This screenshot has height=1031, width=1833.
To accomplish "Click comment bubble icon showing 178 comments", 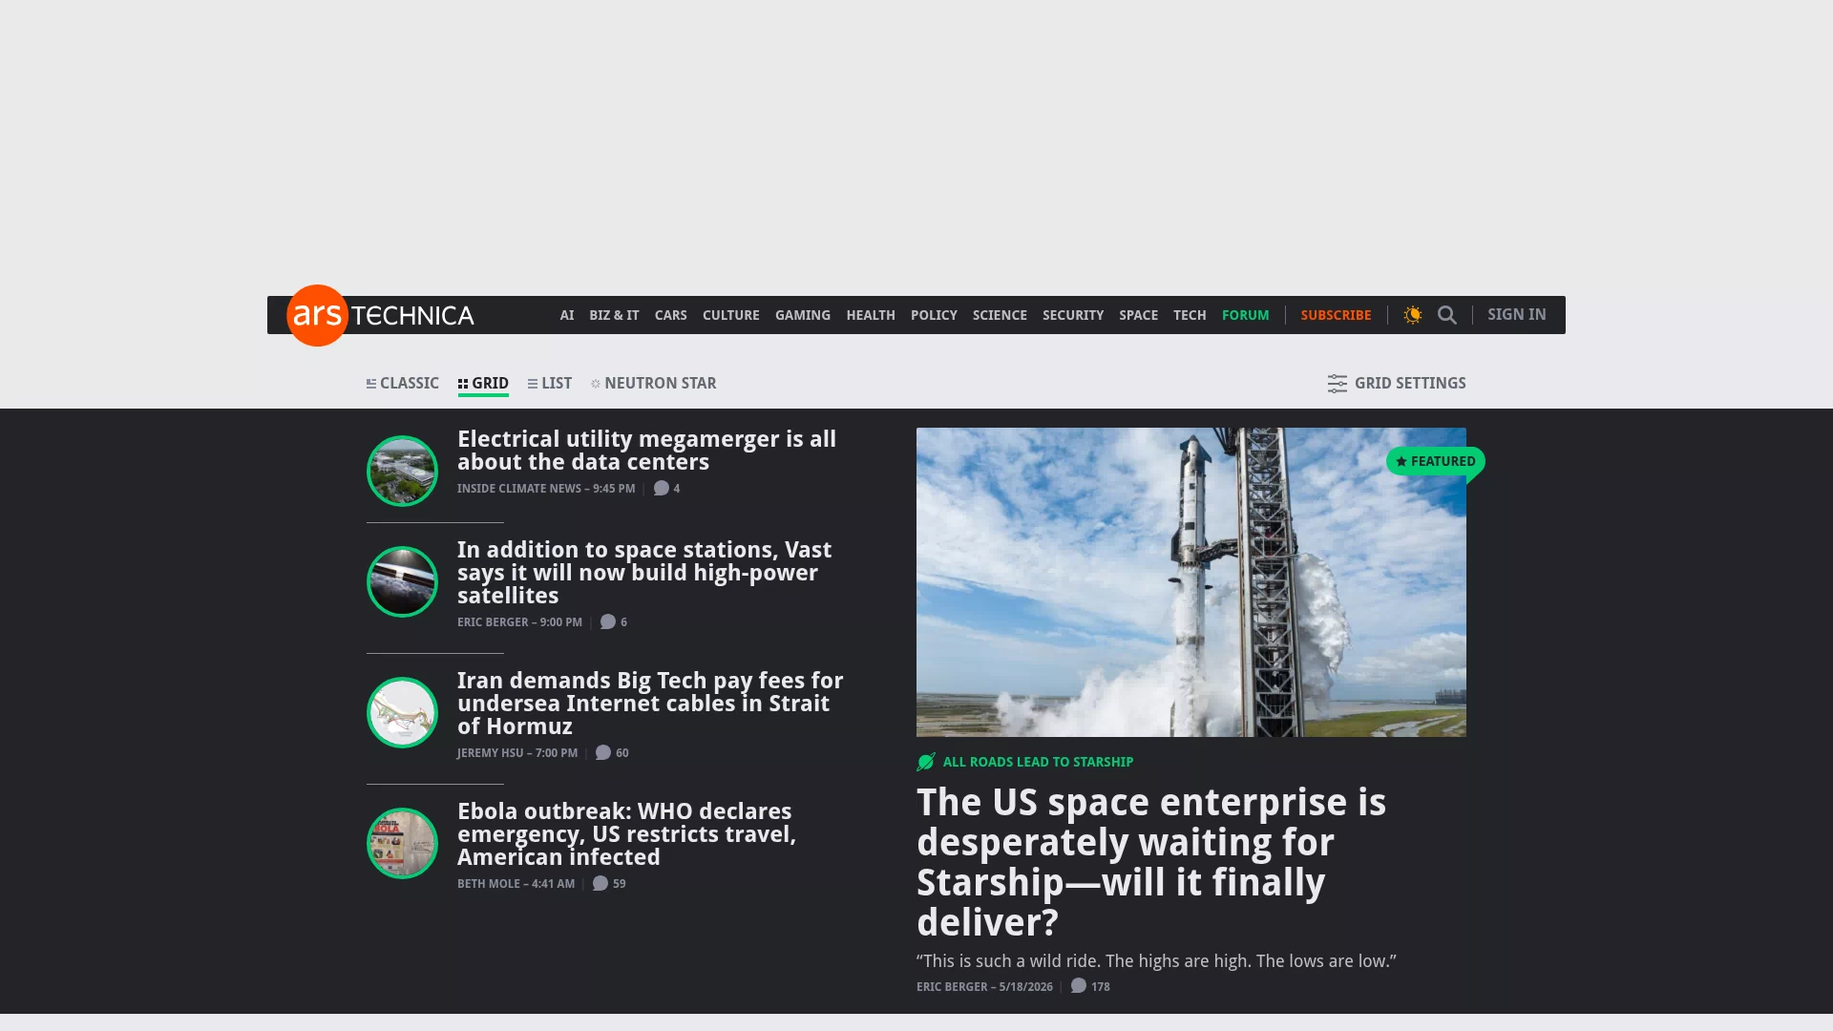I will coord(1079,986).
